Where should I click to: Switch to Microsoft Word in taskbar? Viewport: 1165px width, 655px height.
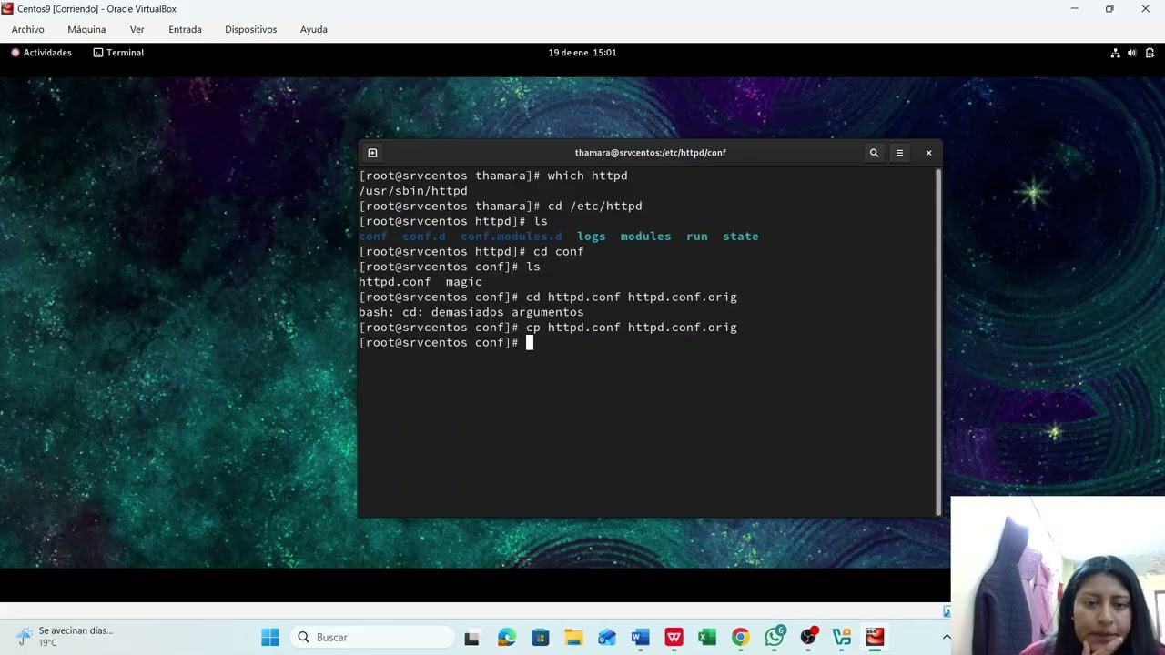640,638
